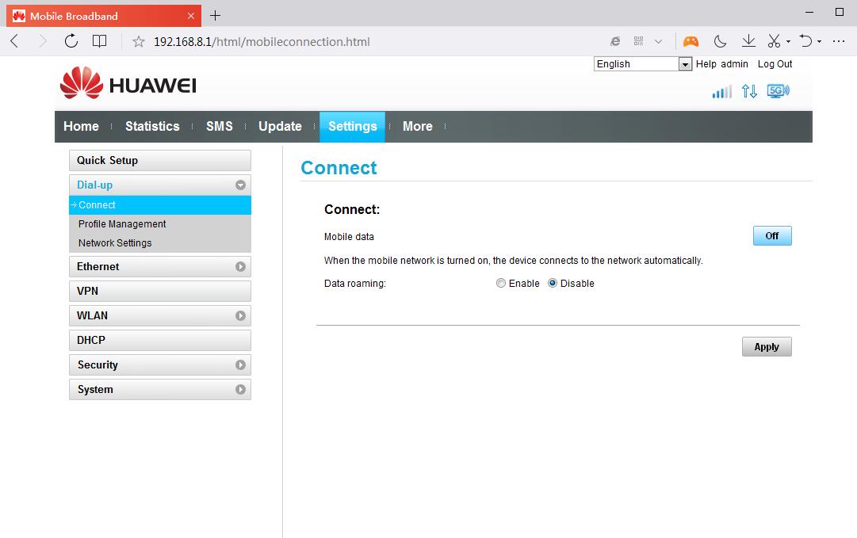Click the signal strength bars icon
Viewport: 857px width, 538px height.
pos(721,92)
